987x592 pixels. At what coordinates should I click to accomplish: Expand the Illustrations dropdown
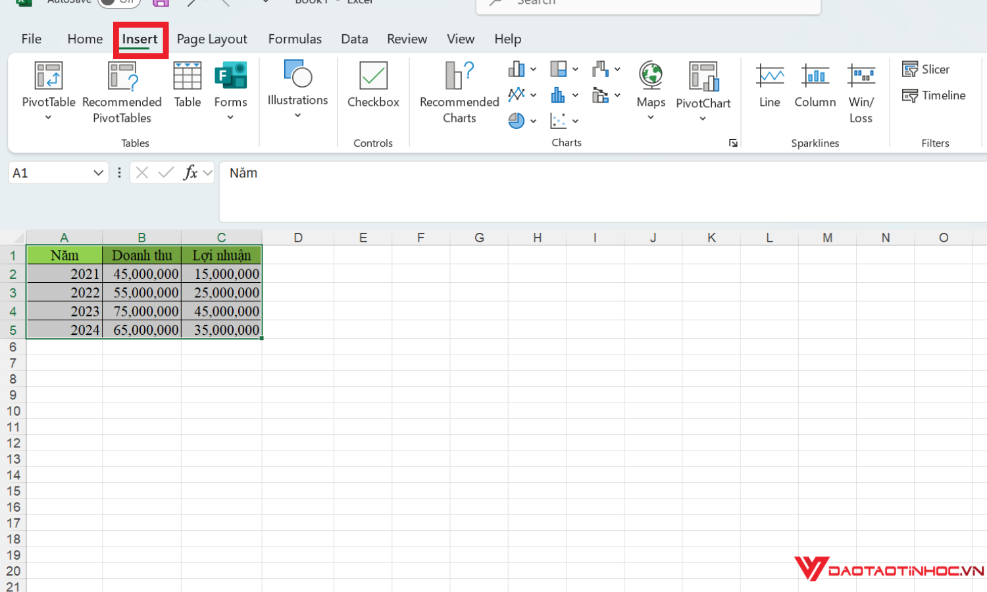pyautogui.click(x=297, y=89)
